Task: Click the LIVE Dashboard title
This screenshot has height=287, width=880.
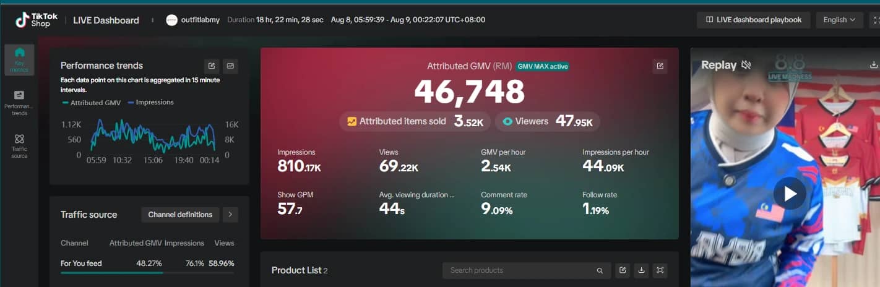Action: pos(106,20)
